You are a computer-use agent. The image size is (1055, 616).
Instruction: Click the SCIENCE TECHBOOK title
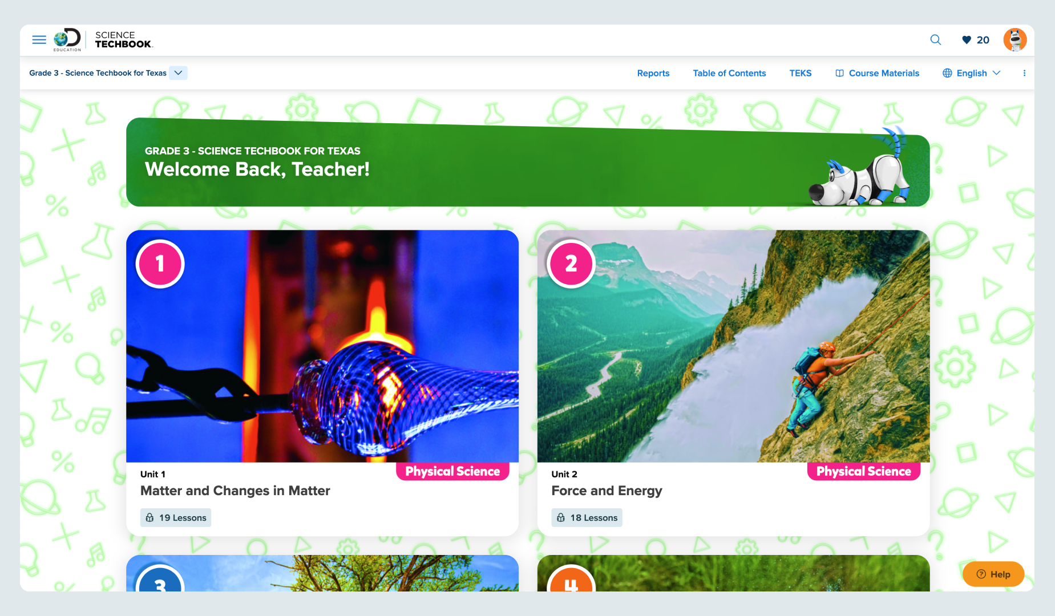(x=123, y=40)
